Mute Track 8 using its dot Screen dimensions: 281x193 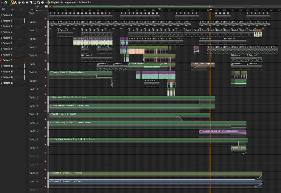[45, 78]
